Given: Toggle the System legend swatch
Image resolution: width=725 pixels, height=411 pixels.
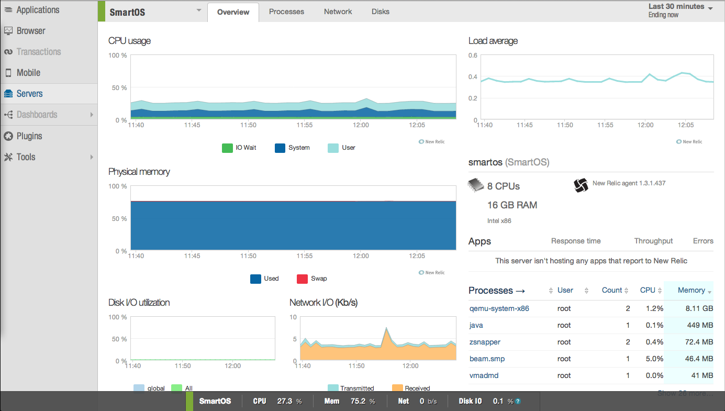Looking at the screenshot, I should 280,148.
